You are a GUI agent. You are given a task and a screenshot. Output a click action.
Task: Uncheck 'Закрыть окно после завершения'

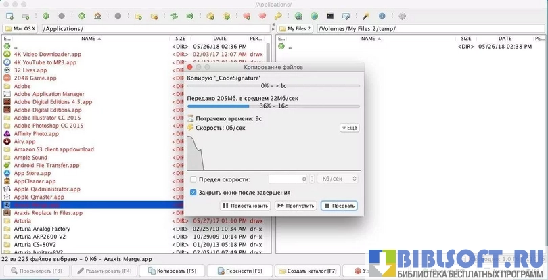(193, 192)
